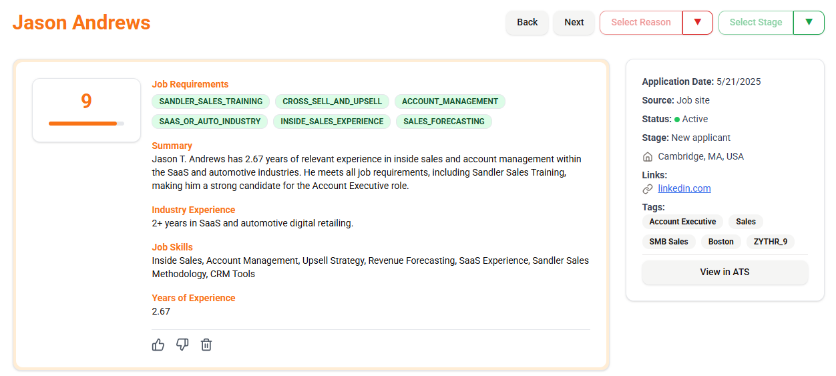This screenshot has height=376, width=836.
Task: Click the Select Reason field
Action: pos(641,22)
